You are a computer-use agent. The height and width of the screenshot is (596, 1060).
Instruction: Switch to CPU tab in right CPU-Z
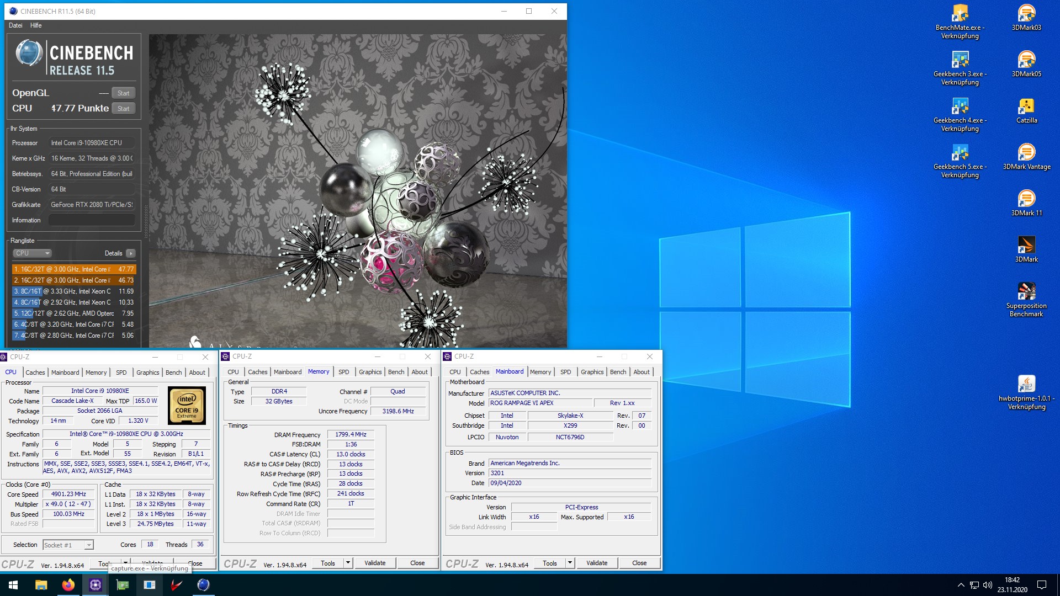[455, 372]
